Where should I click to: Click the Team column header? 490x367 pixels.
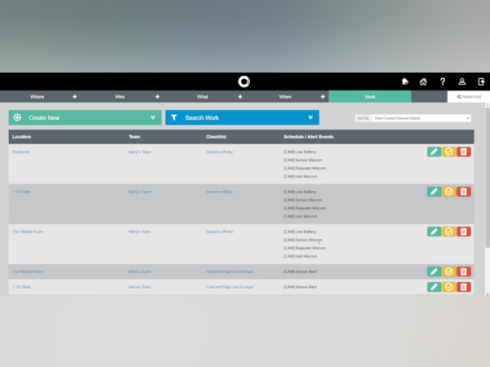[x=135, y=137]
